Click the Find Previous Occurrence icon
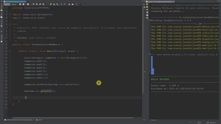221x124 pixels. tap(37, 4)
